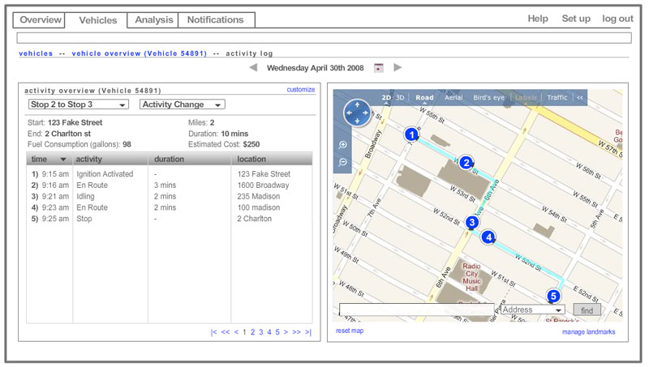Screen dimensions: 649x367
Task: Click the >> pagination link
Action: click(x=296, y=332)
